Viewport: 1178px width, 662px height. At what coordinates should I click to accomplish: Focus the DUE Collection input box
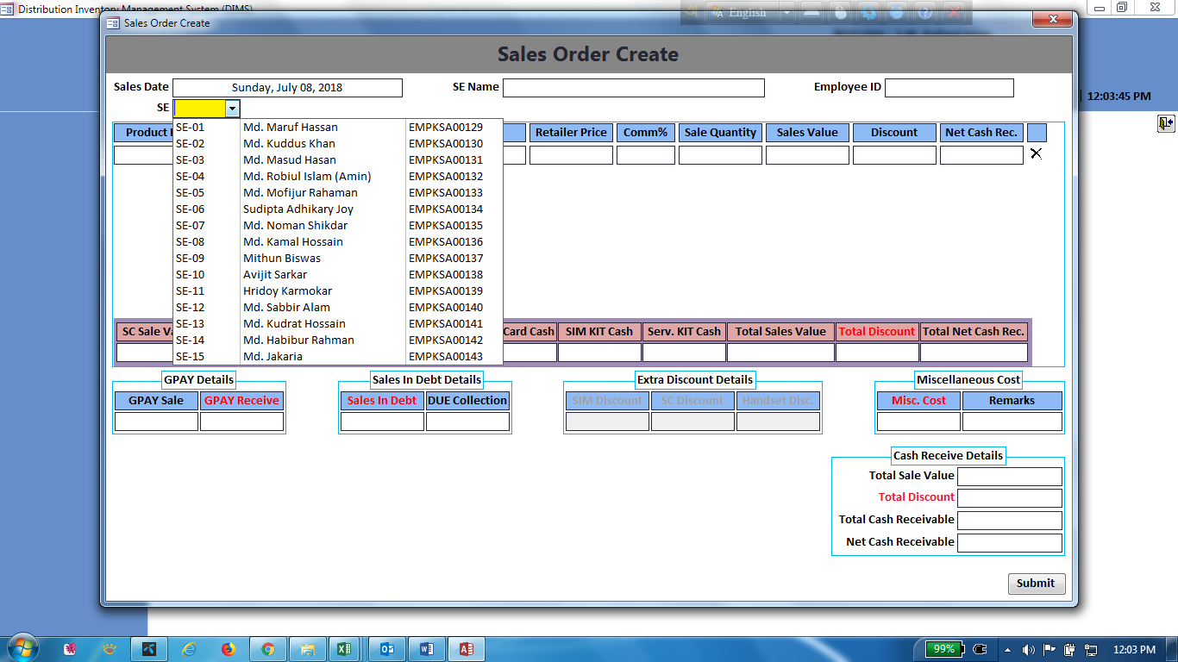(x=467, y=422)
